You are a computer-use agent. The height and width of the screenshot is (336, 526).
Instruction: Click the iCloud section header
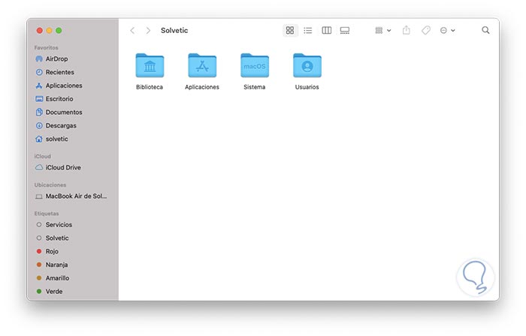coord(43,157)
